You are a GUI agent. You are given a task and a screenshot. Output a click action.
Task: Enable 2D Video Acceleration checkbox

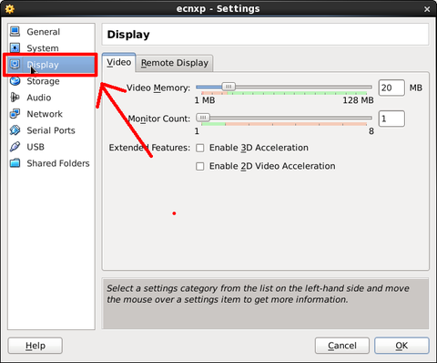click(199, 166)
